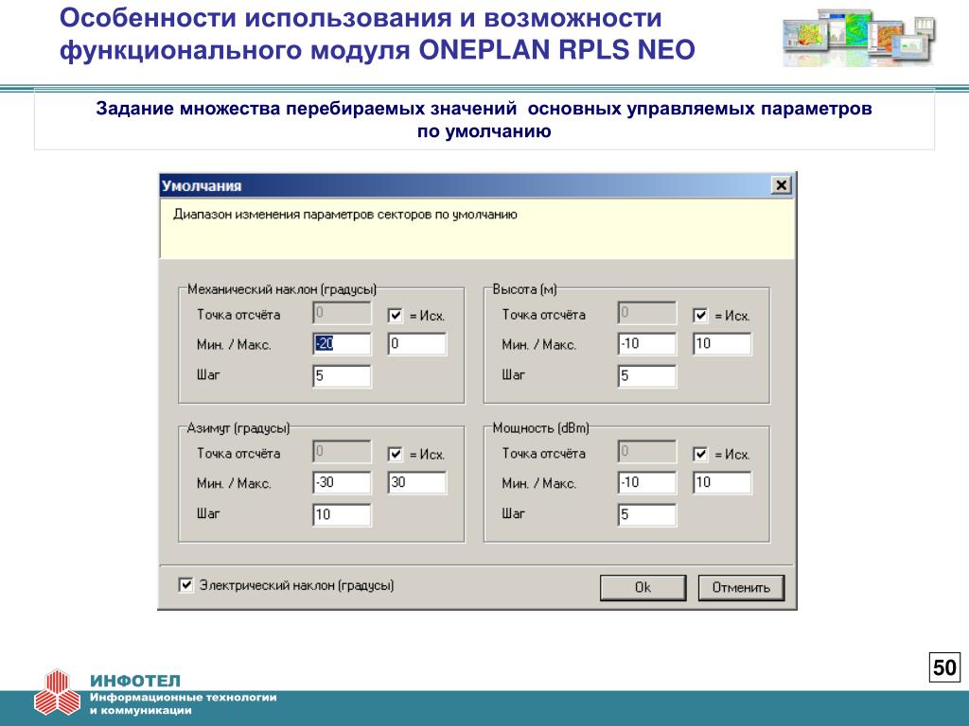This screenshot has width=969, height=726.
Task: Click the slide number 50 box
Action: 944,667
